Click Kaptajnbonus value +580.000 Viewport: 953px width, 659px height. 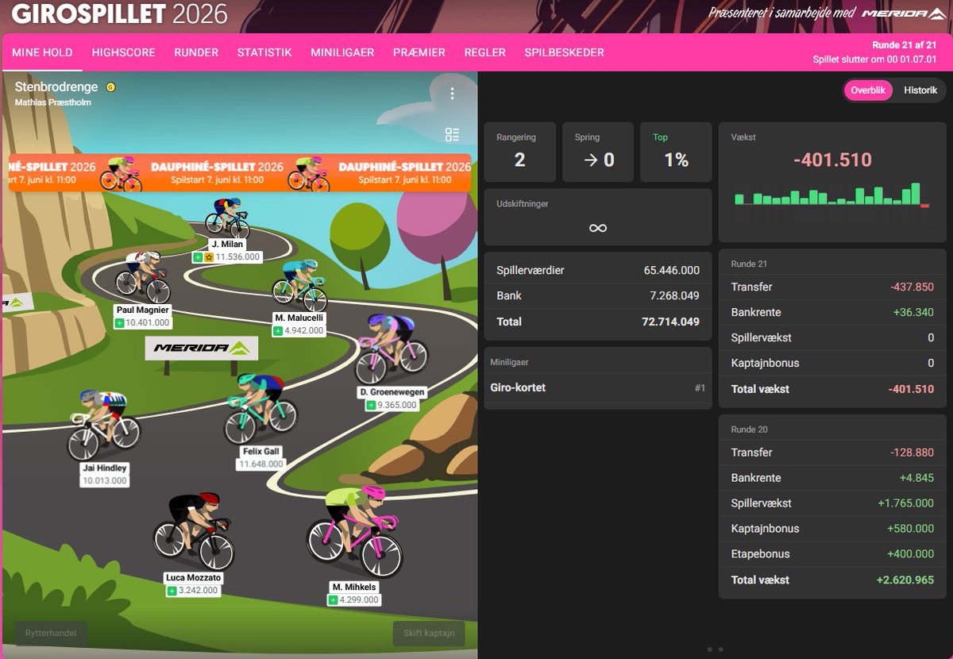coord(910,529)
